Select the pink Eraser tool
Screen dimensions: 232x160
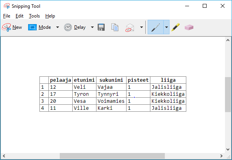(189, 27)
